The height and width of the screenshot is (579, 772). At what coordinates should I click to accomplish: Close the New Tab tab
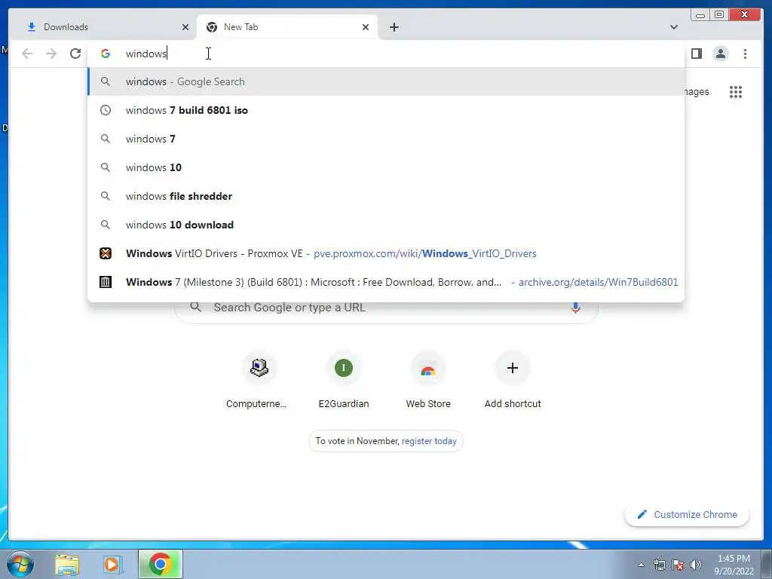[366, 27]
